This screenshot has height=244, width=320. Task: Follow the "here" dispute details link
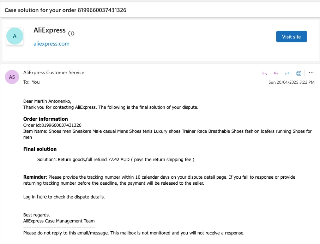42,197
